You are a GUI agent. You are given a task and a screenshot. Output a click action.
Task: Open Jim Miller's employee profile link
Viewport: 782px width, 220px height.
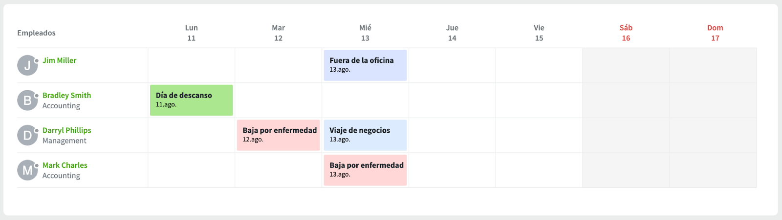(x=59, y=60)
